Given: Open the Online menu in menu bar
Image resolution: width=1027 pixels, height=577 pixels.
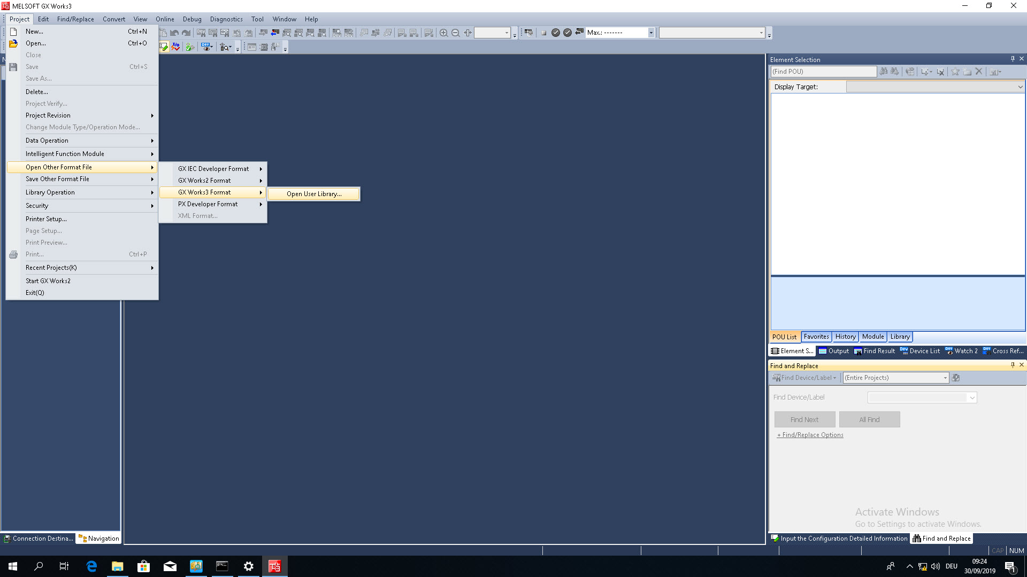Looking at the screenshot, I should pyautogui.click(x=165, y=19).
